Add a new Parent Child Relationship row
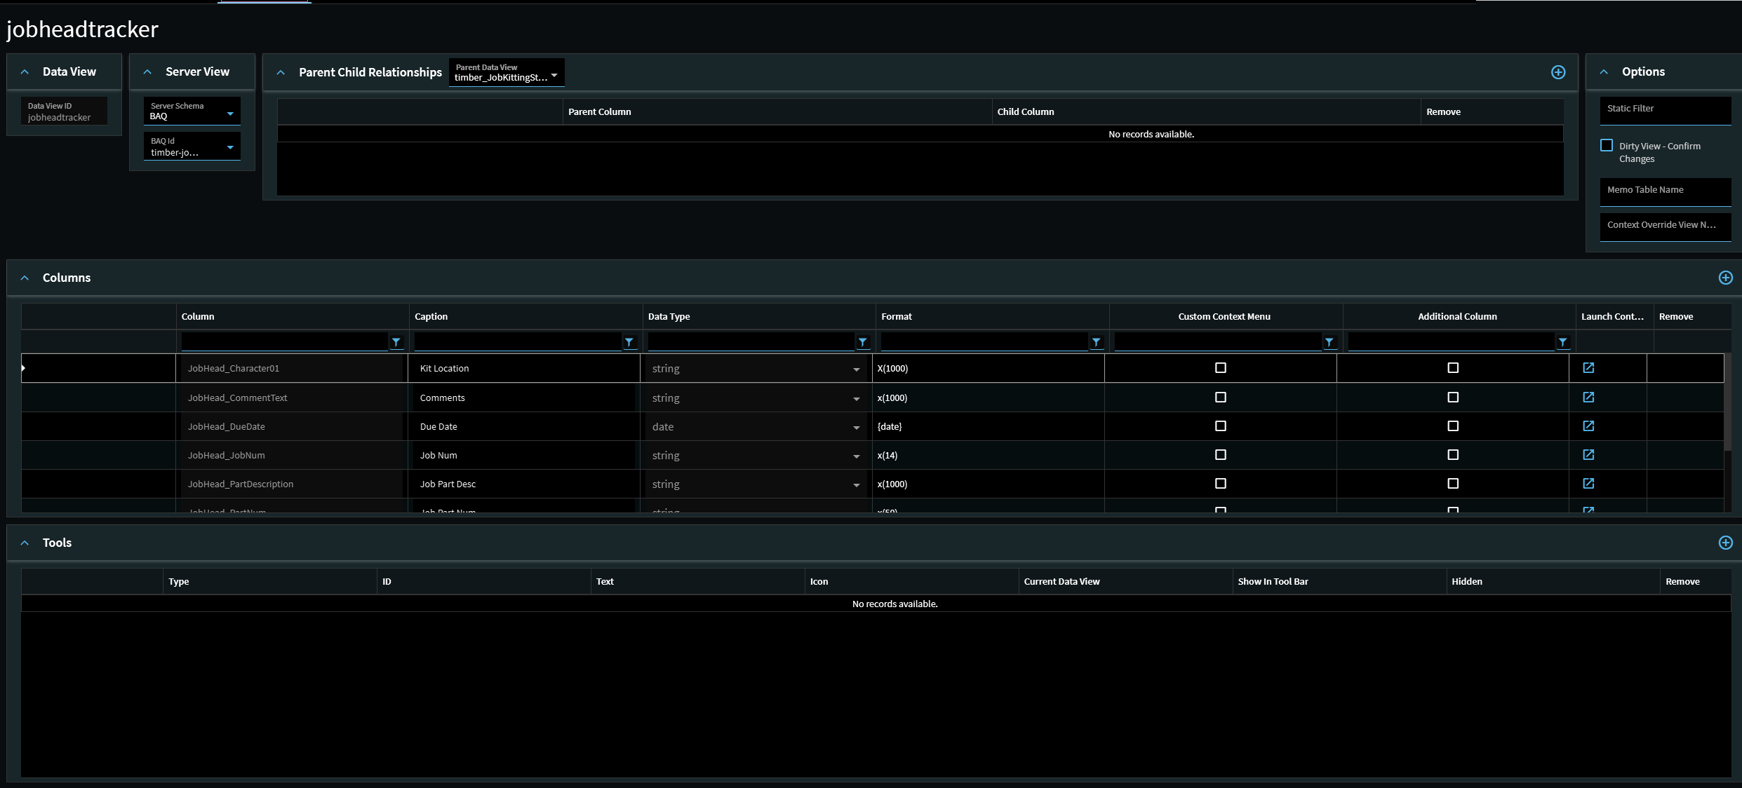The width and height of the screenshot is (1742, 788). click(1557, 72)
